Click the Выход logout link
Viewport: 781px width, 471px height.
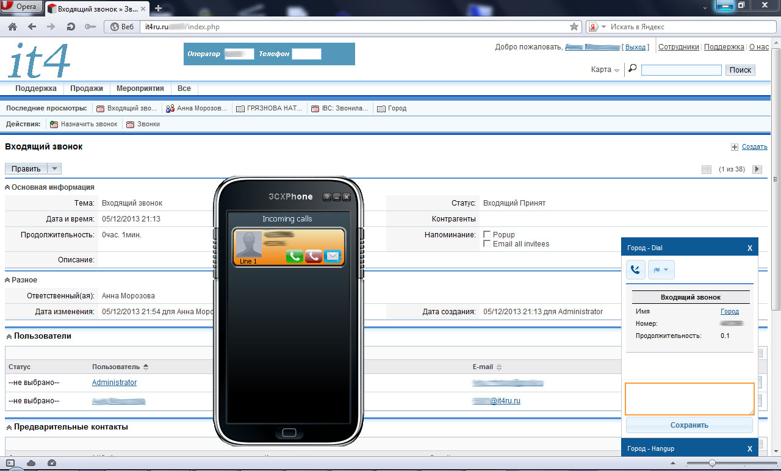[635, 47]
